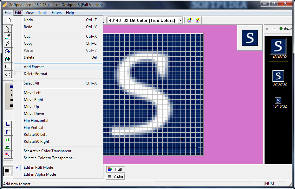Close the open Edit menu
Viewport: 295px width, 189px height.
(x=18, y=13)
